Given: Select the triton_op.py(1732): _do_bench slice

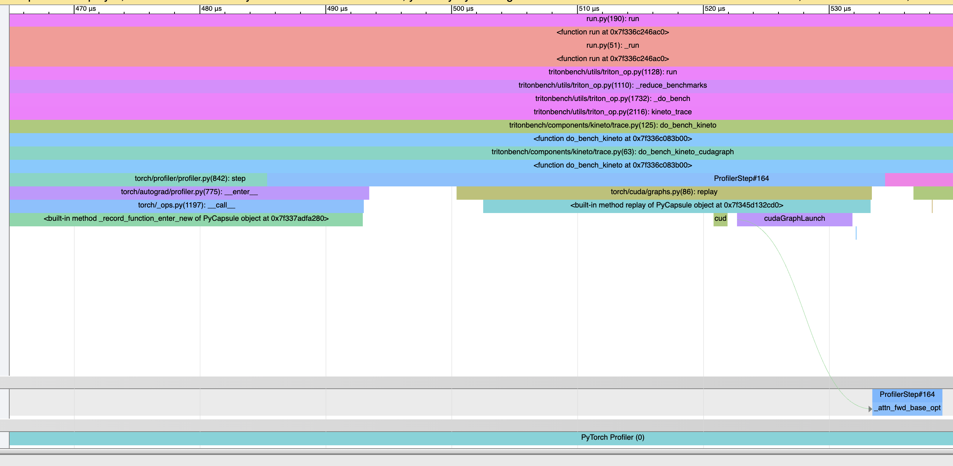Looking at the screenshot, I should (x=612, y=99).
